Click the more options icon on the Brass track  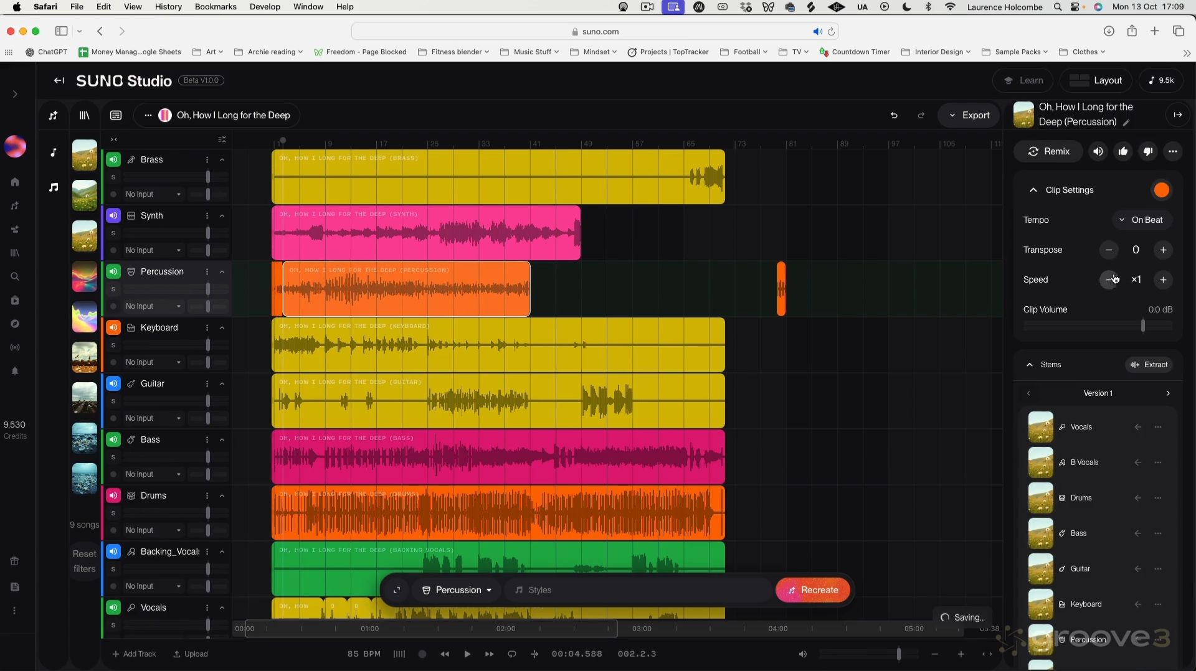click(x=206, y=160)
